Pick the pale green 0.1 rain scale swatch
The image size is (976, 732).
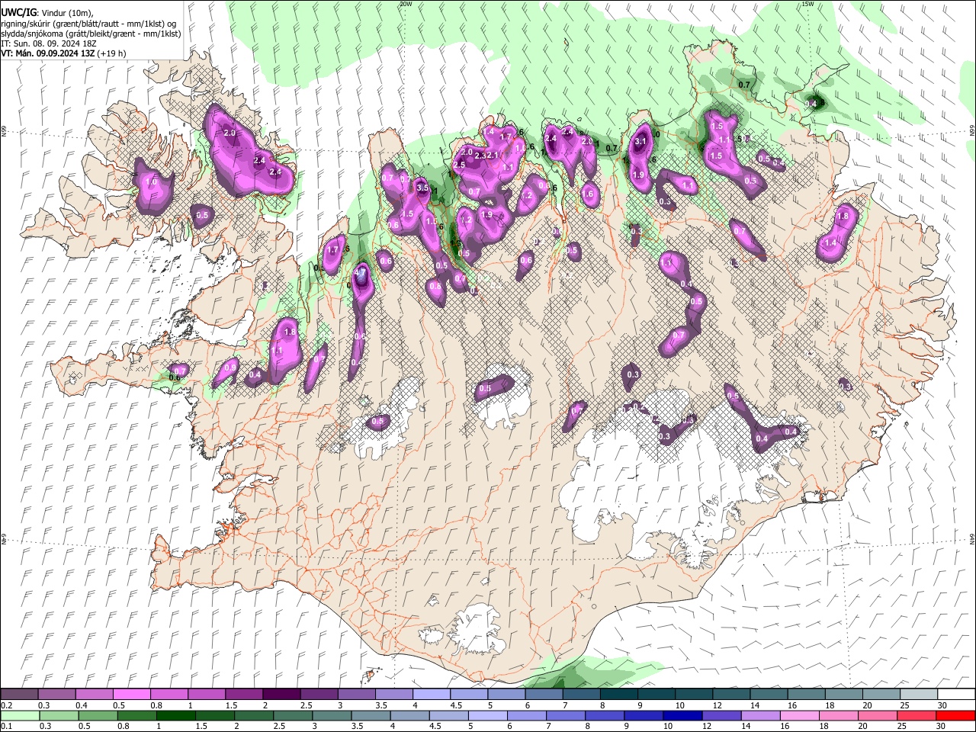20,715
